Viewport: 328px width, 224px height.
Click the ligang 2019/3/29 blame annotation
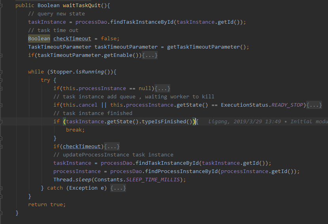click(268, 122)
